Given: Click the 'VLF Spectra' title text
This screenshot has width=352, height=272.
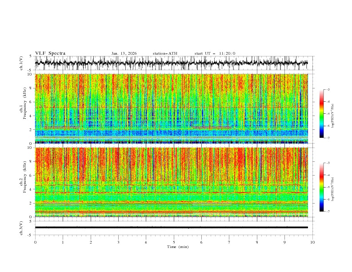Looking at the screenshot, I should point(50,53).
